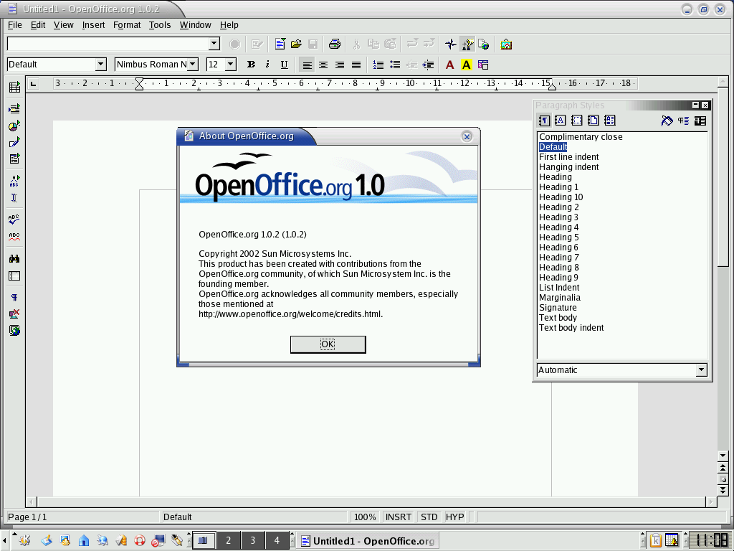Show Character Styles in the Stylist

561,121
